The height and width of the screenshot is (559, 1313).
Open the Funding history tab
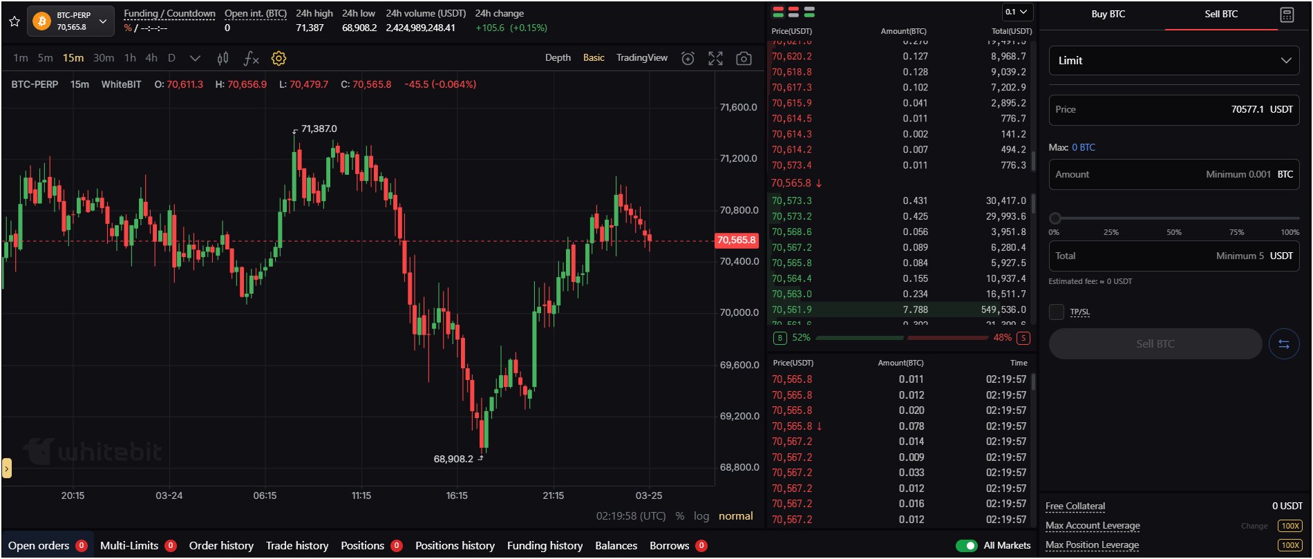[x=545, y=546]
